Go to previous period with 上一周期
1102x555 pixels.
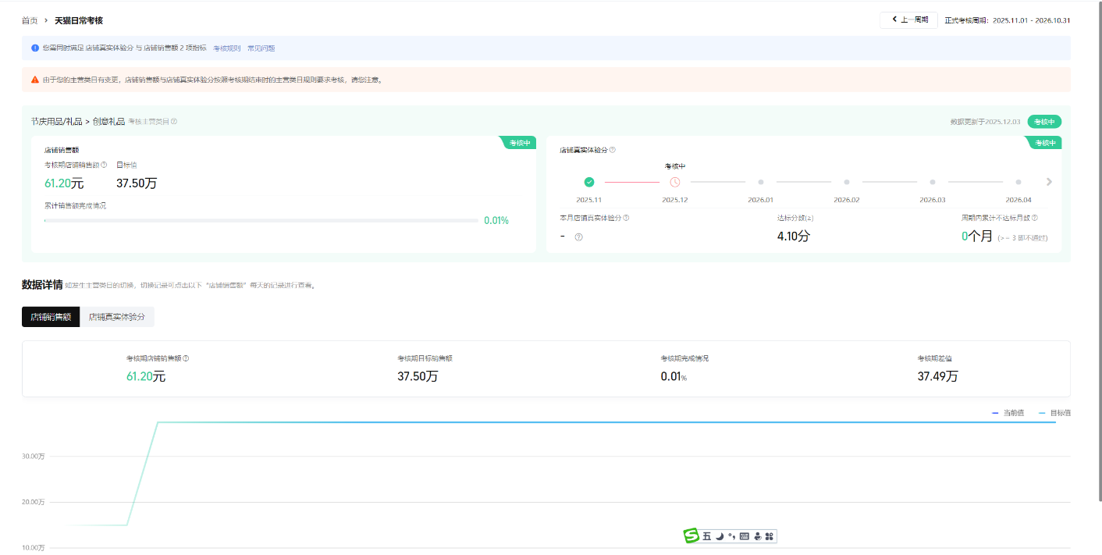[x=908, y=20]
